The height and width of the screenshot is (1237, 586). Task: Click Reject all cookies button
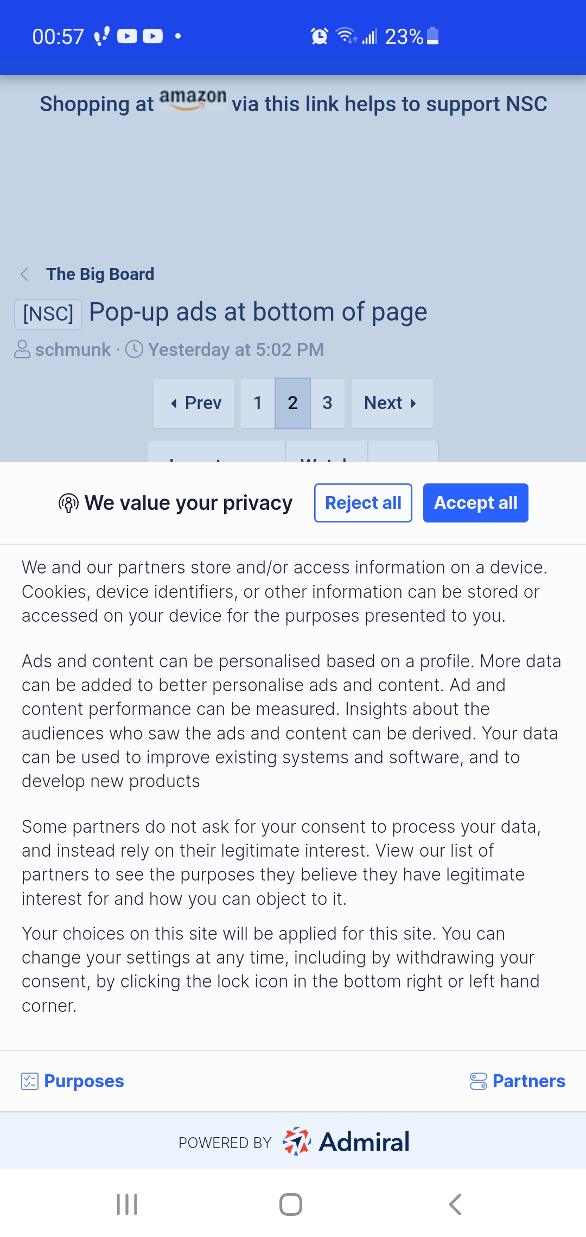pos(363,503)
